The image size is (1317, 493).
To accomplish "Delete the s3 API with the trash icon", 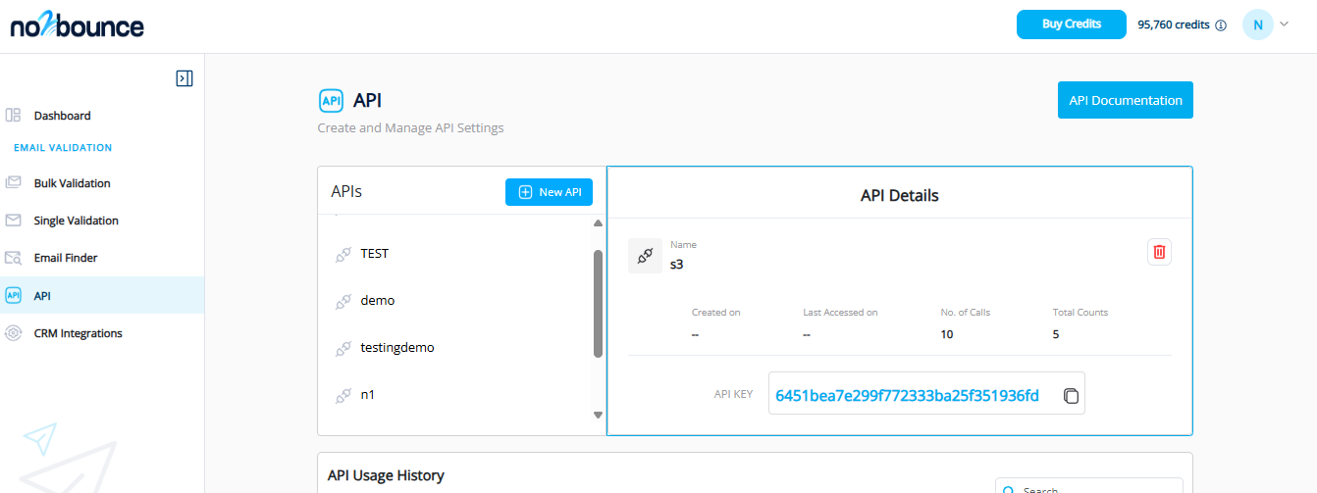I will tap(1159, 252).
